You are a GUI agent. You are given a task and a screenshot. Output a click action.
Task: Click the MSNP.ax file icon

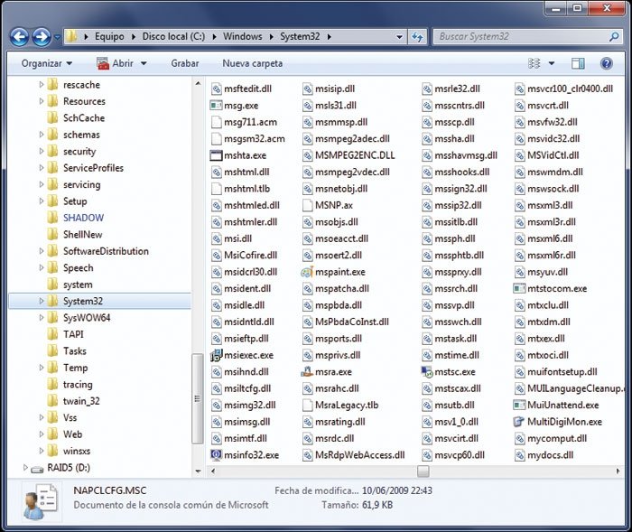pyautogui.click(x=307, y=206)
